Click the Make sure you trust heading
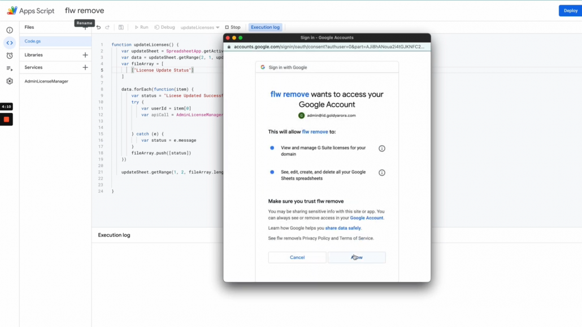The height and width of the screenshot is (327, 582). point(306,201)
